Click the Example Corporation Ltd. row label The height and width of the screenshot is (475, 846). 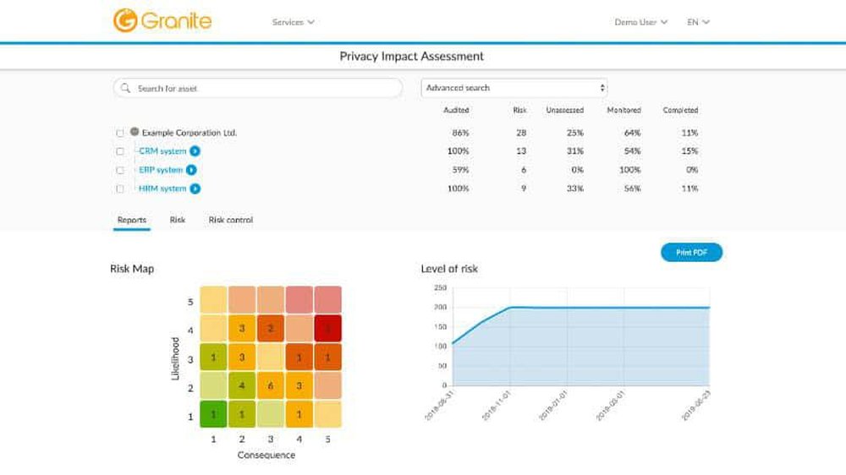pyautogui.click(x=190, y=133)
